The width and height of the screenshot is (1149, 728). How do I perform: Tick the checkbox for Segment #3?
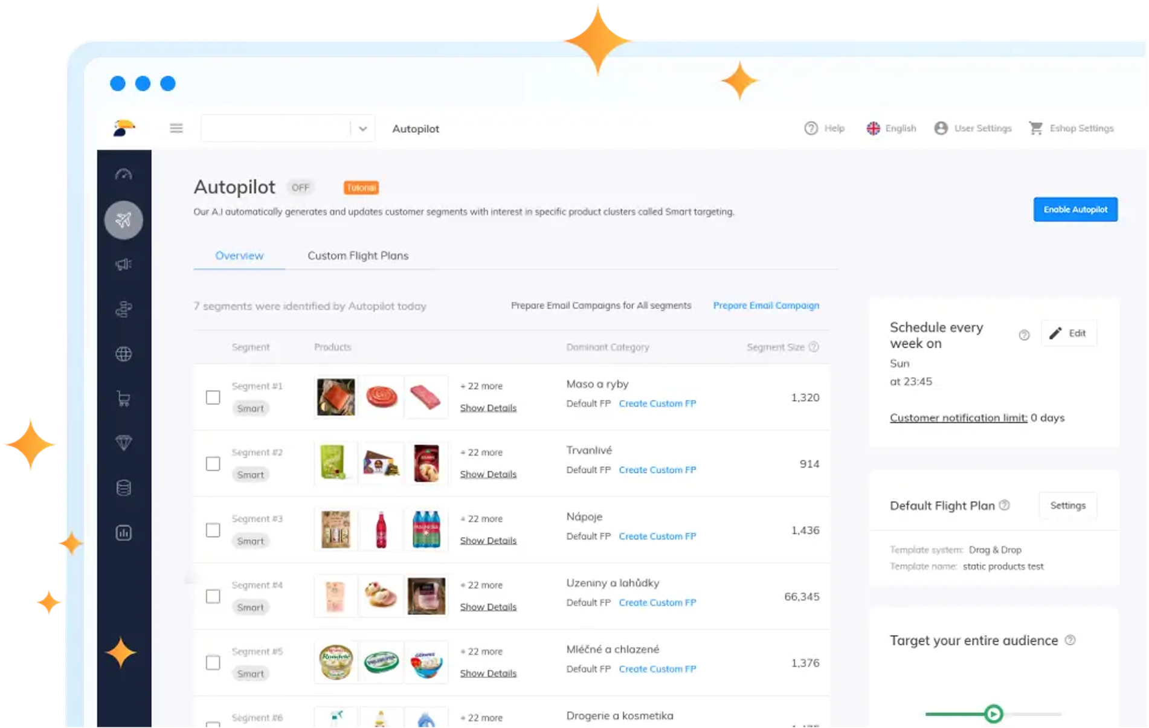point(213,530)
